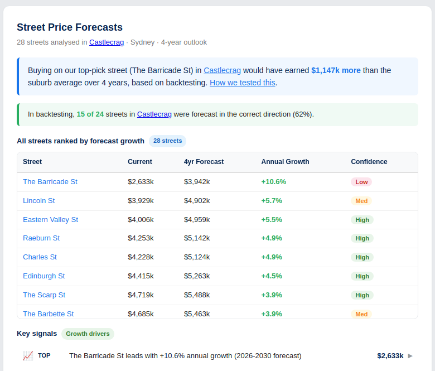This screenshot has width=435, height=371.
Task: Click the '28 streets' count badge
Action: click(167, 141)
